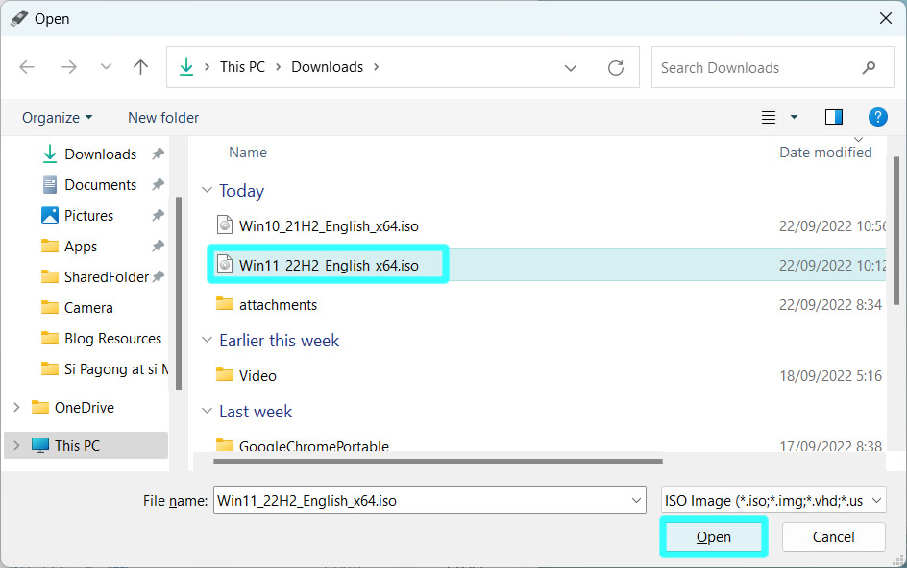Select OneDrive in the navigation pane
The height and width of the screenshot is (568, 907).
pyautogui.click(x=85, y=408)
